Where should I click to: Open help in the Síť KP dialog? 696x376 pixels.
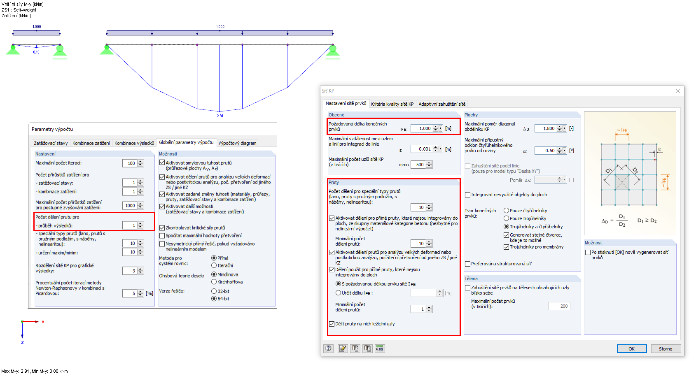point(328,348)
